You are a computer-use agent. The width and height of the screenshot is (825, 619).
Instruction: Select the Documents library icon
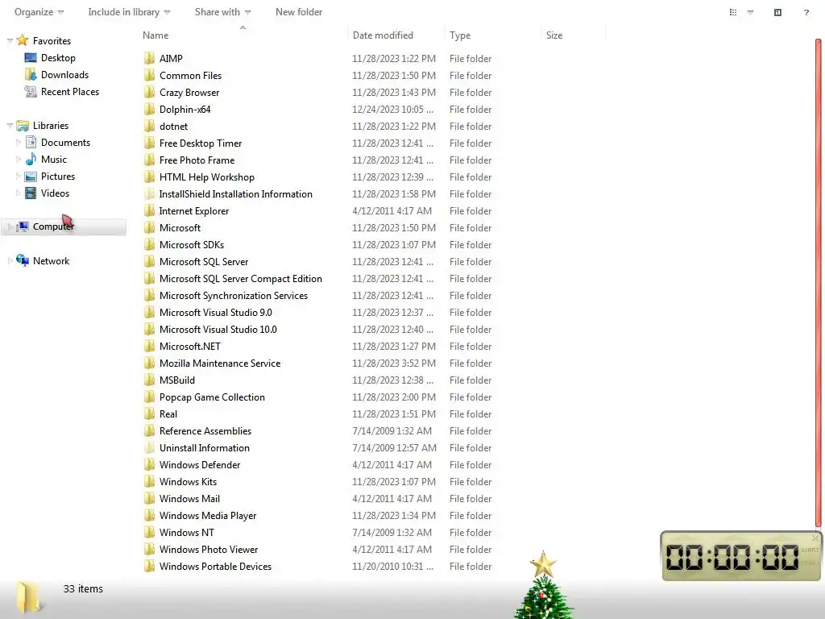(31, 142)
